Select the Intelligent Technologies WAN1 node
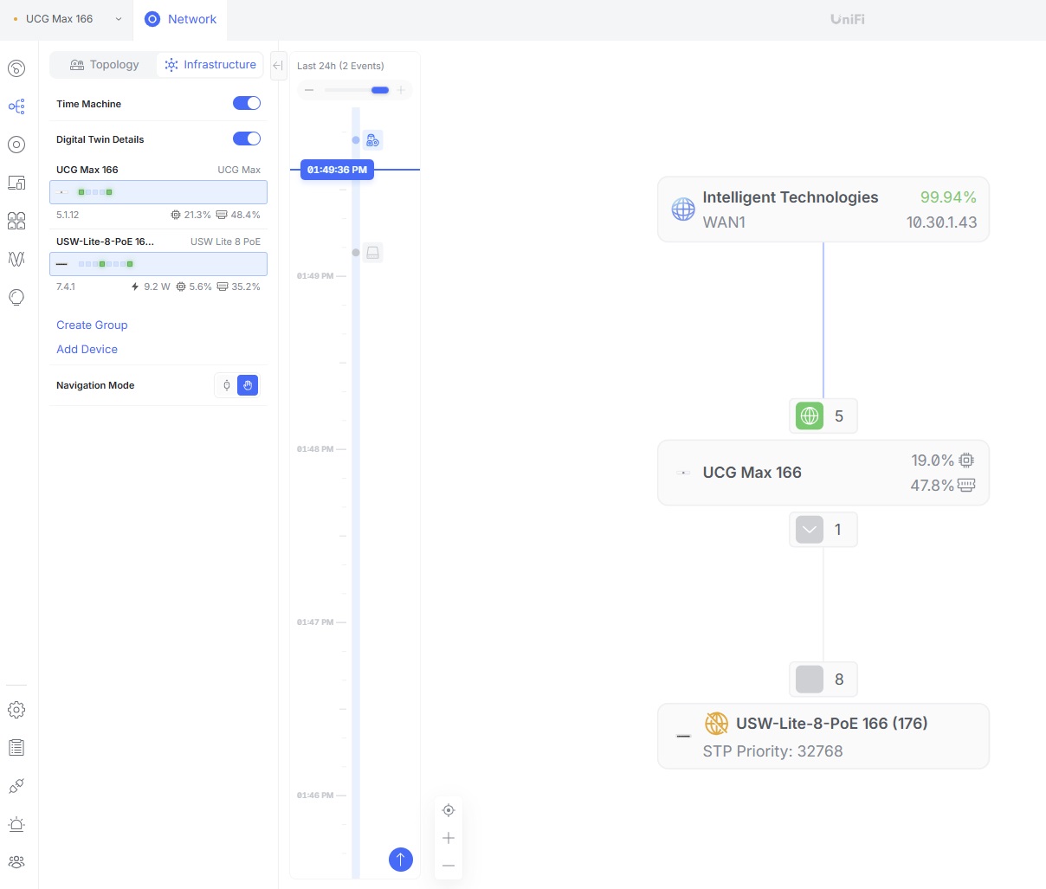 coord(823,209)
